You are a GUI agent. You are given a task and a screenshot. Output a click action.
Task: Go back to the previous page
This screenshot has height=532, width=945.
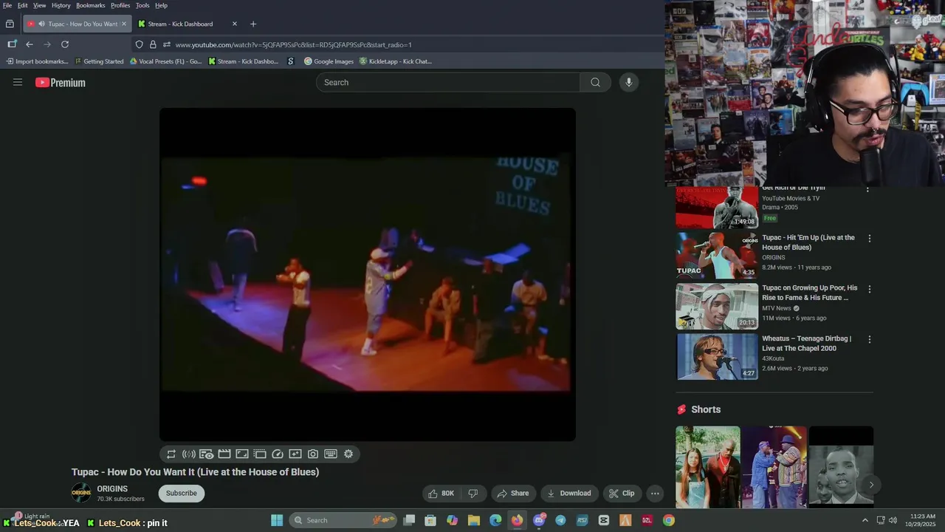30,44
